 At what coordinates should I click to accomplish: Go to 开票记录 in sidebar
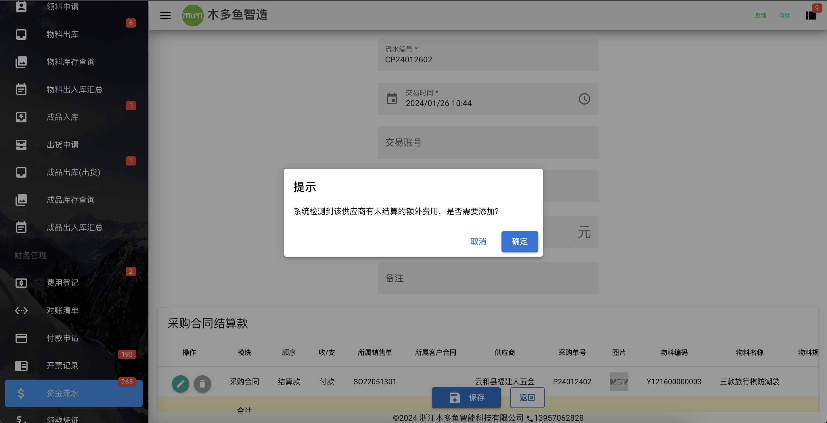pos(74,366)
